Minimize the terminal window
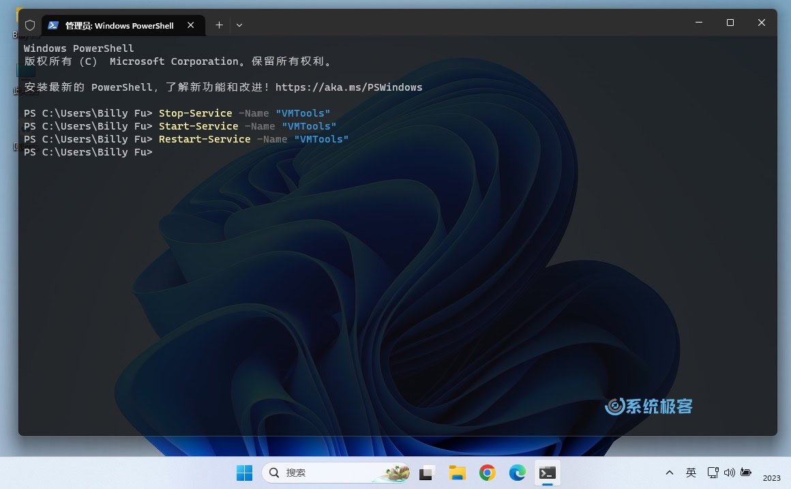 (x=699, y=23)
